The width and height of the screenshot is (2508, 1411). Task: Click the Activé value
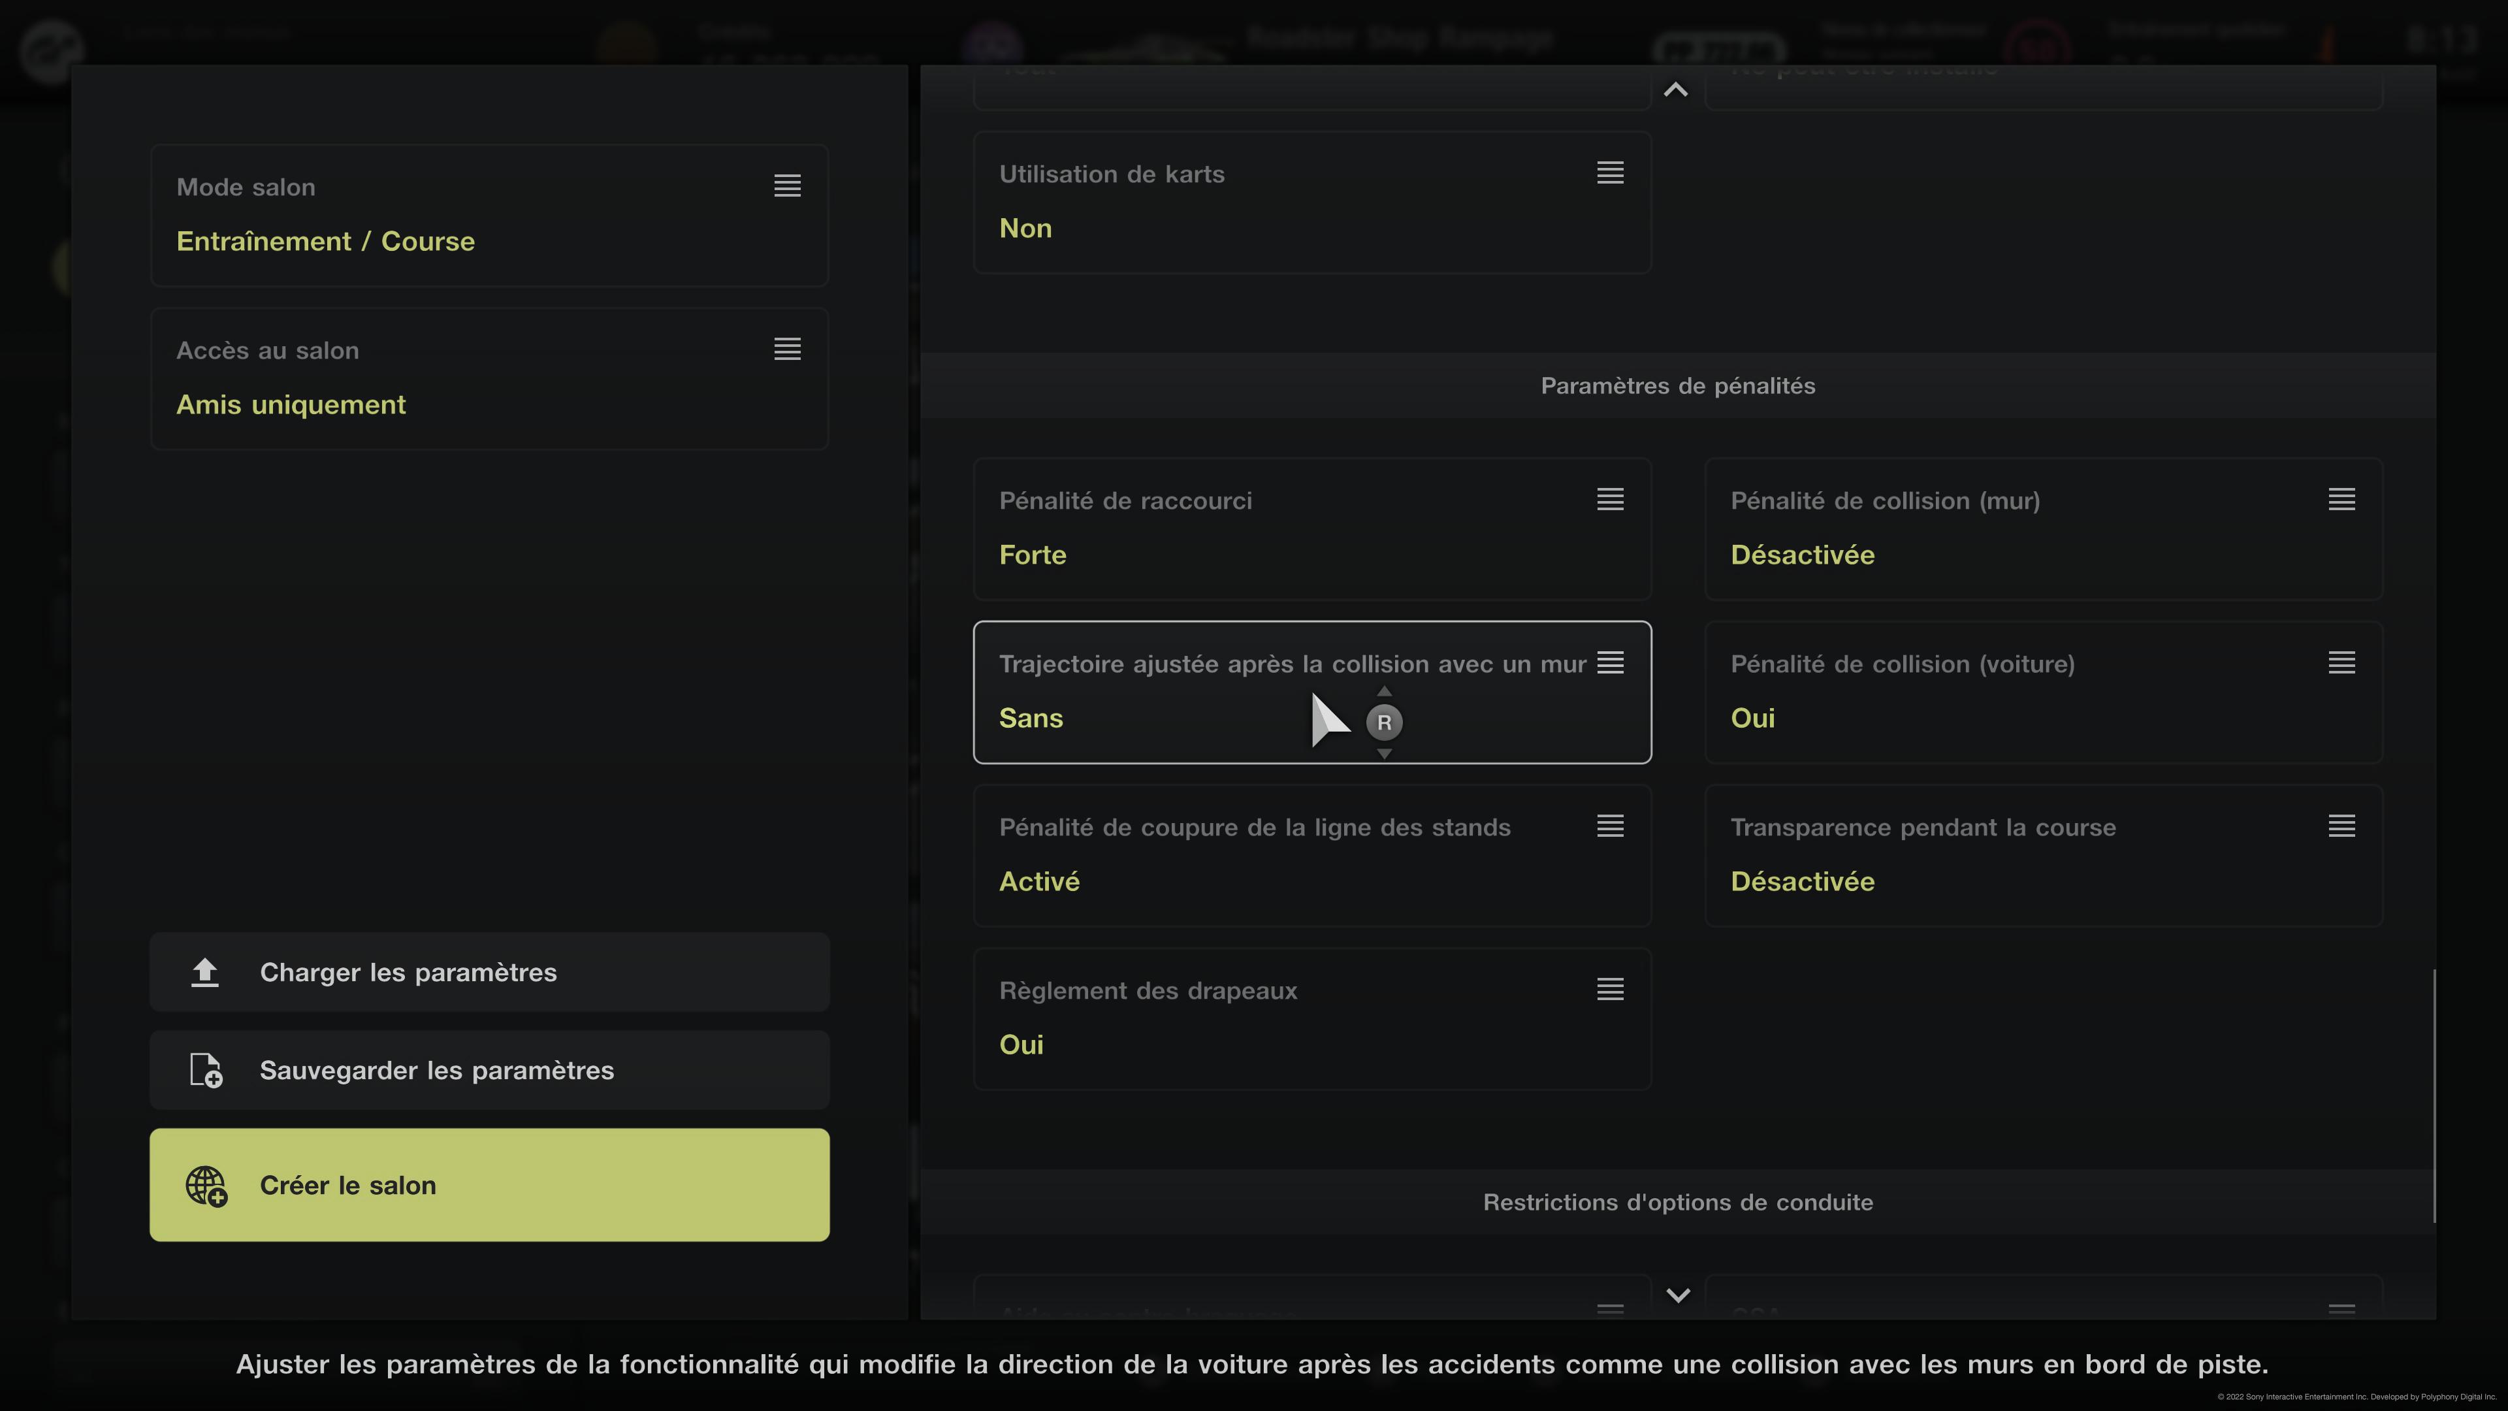coord(1039,881)
